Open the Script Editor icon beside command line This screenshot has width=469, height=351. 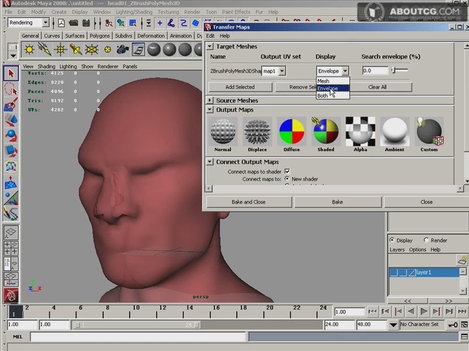464,337
